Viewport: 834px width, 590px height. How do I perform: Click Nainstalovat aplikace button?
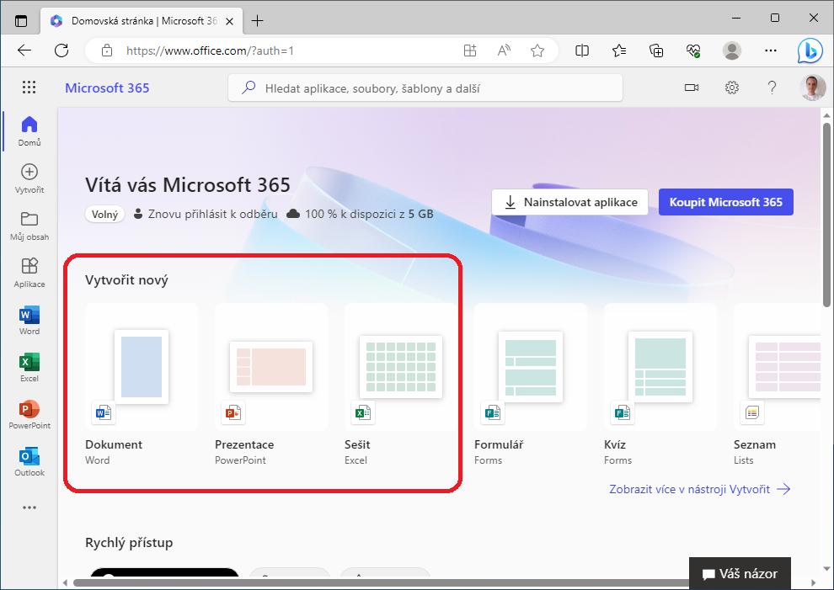[569, 202]
